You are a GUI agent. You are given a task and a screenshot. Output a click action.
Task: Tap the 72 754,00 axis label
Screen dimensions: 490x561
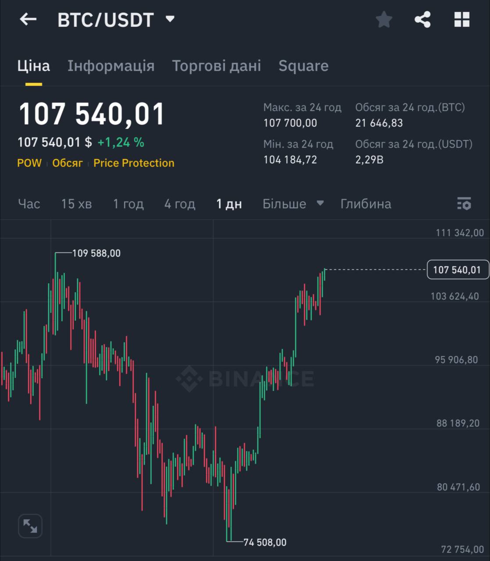[x=462, y=549]
